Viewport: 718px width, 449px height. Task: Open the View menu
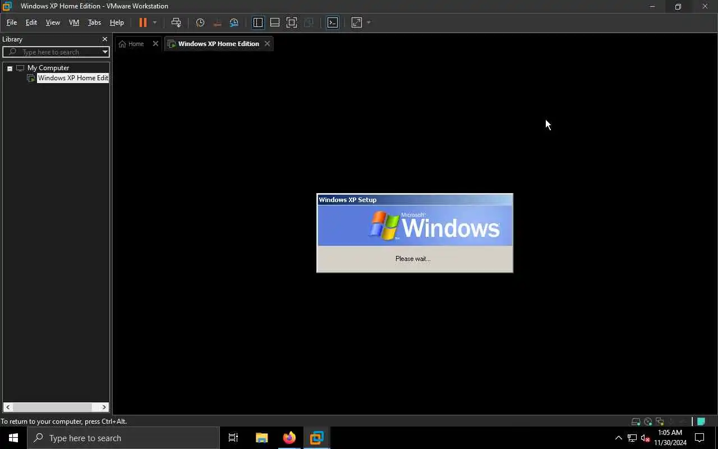tap(53, 22)
